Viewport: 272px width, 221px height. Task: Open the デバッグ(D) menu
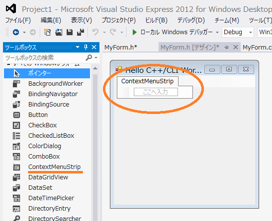(x=191, y=20)
